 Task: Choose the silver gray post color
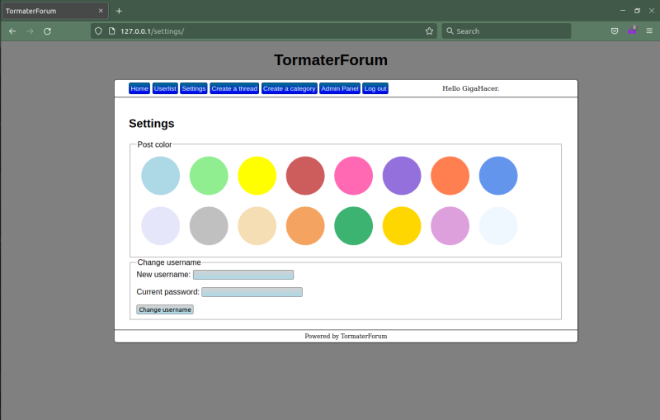(x=209, y=226)
